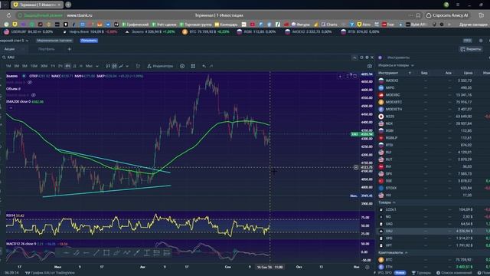Image resolution: width=490 pixels, height=276 pixels.
Task: Select the 1M timeframe
Action: click(x=8, y=66)
